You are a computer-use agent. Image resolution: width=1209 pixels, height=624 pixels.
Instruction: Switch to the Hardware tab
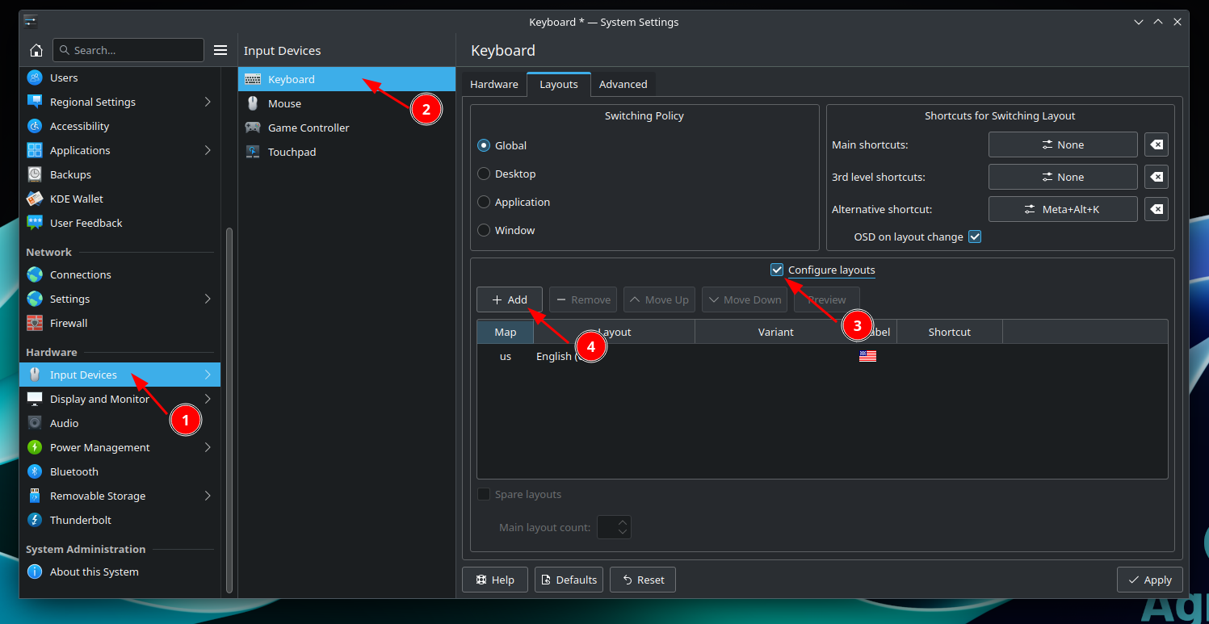pyautogui.click(x=493, y=84)
